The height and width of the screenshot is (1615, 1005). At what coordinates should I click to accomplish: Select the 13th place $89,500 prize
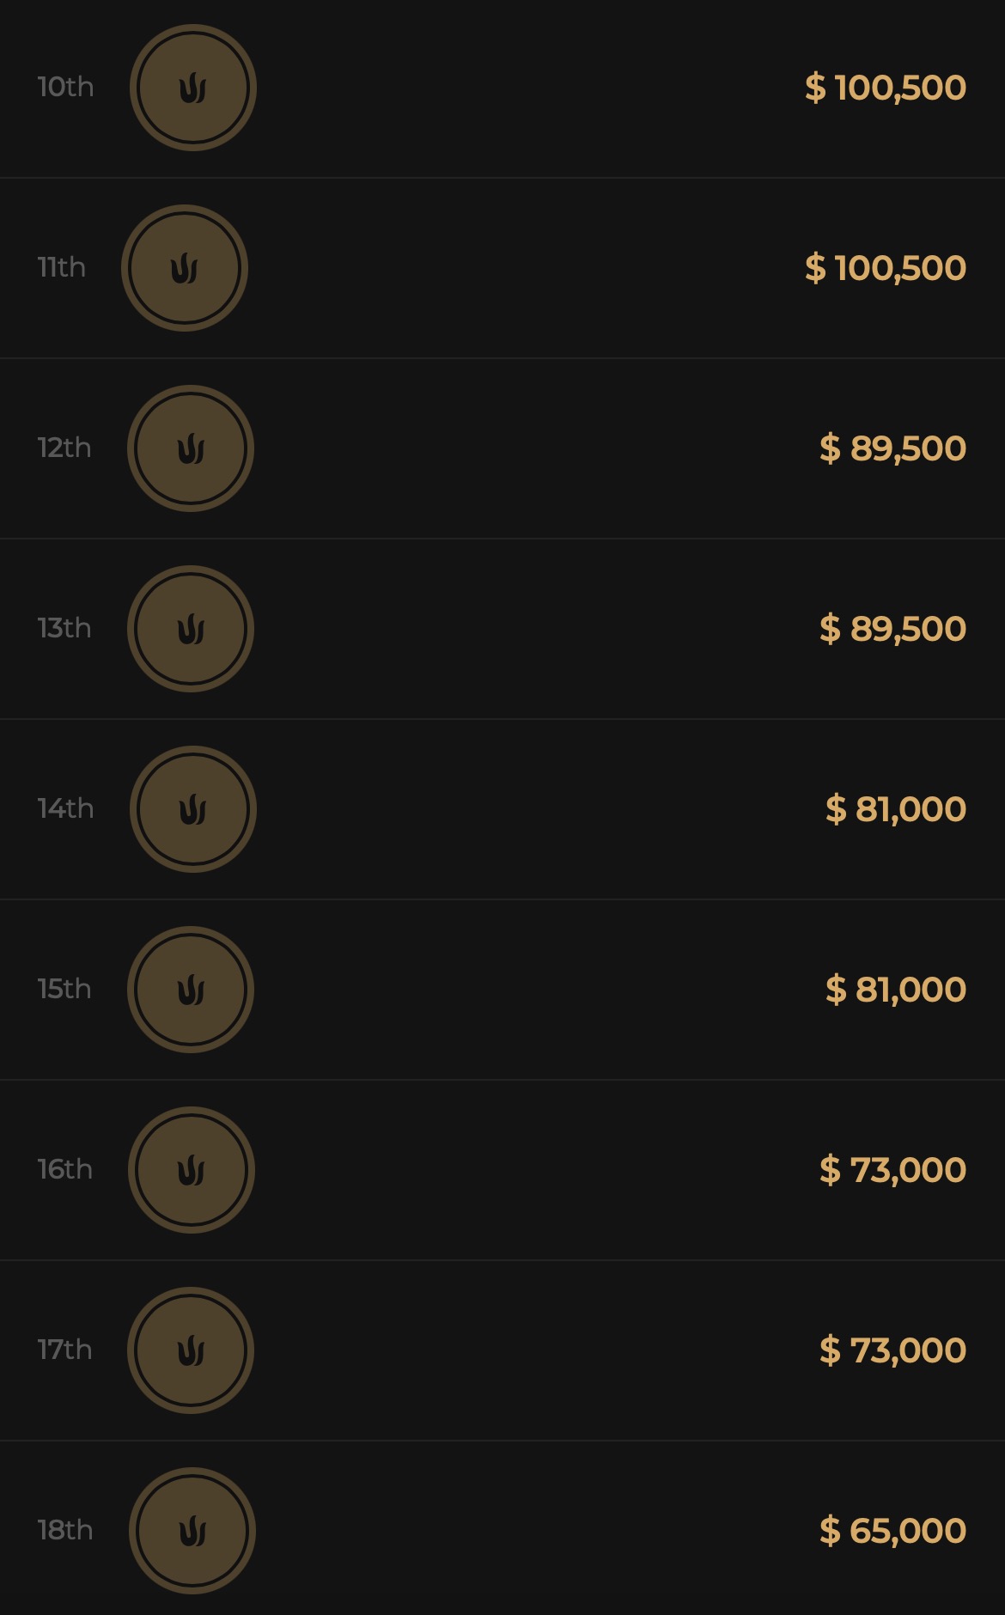pyautogui.click(x=892, y=629)
